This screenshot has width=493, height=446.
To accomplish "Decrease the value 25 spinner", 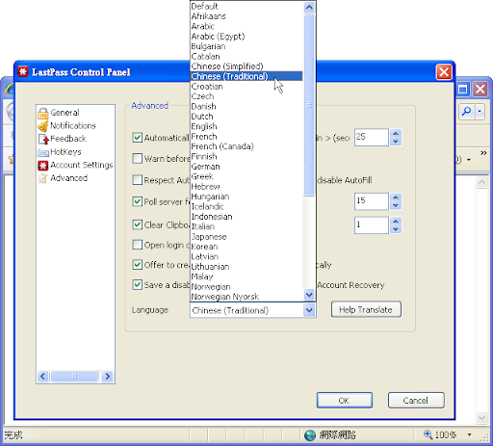I will pos(396,142).
